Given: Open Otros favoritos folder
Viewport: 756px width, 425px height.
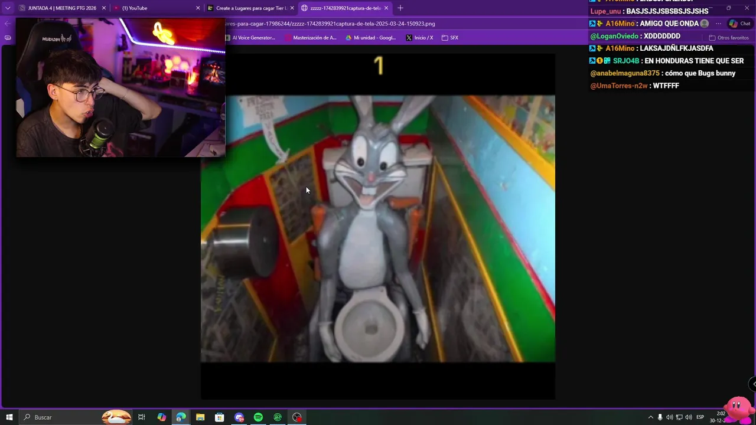Looking at the screenshot, I should (x=729, y=38).
